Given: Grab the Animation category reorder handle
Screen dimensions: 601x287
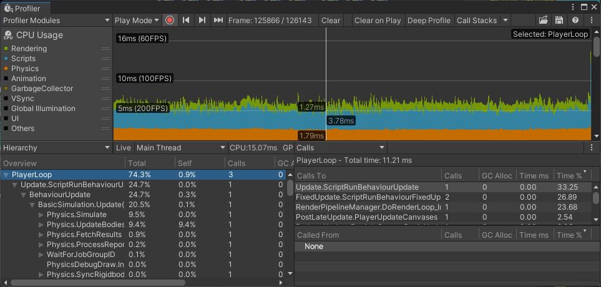Looking at the screenshot, I should [x=105, y=79].
